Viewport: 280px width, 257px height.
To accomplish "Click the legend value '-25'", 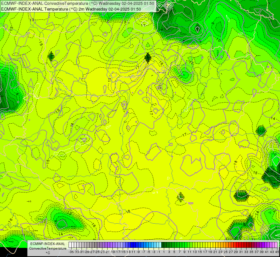I will (x=97, y=252).
